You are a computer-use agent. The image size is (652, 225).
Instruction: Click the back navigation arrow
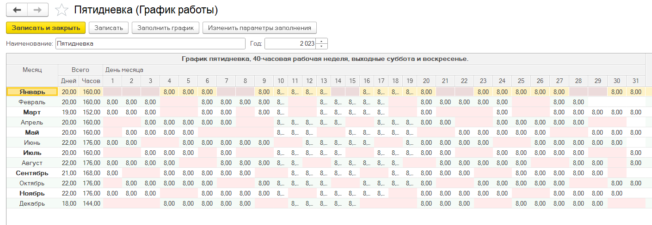pos(17,10)
